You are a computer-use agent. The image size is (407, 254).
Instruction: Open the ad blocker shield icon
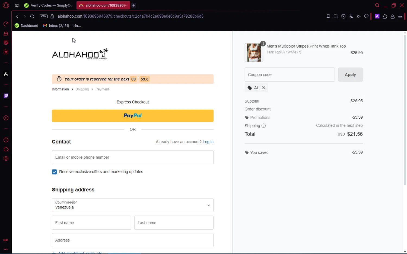coord(343,17)
